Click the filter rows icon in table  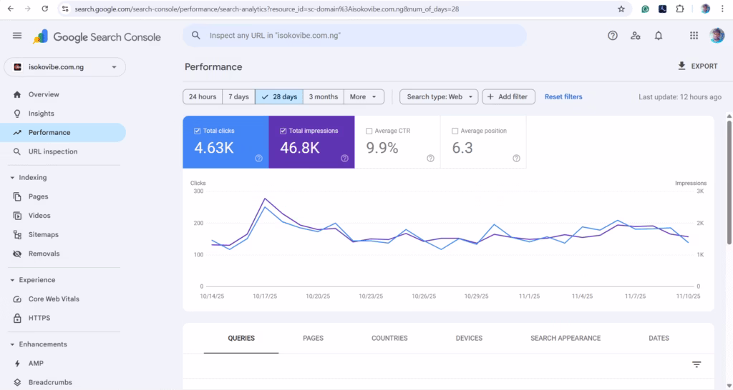[x=696, y=364]
